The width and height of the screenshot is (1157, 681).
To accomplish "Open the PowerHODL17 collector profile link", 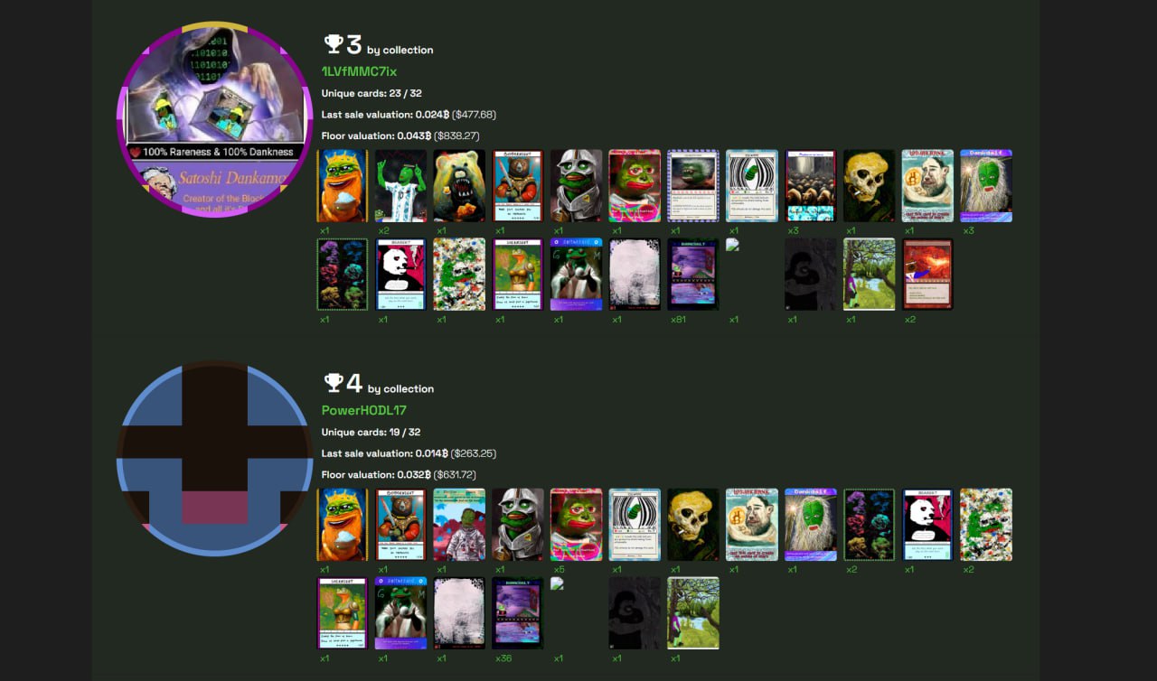I will tap(363, 410).
